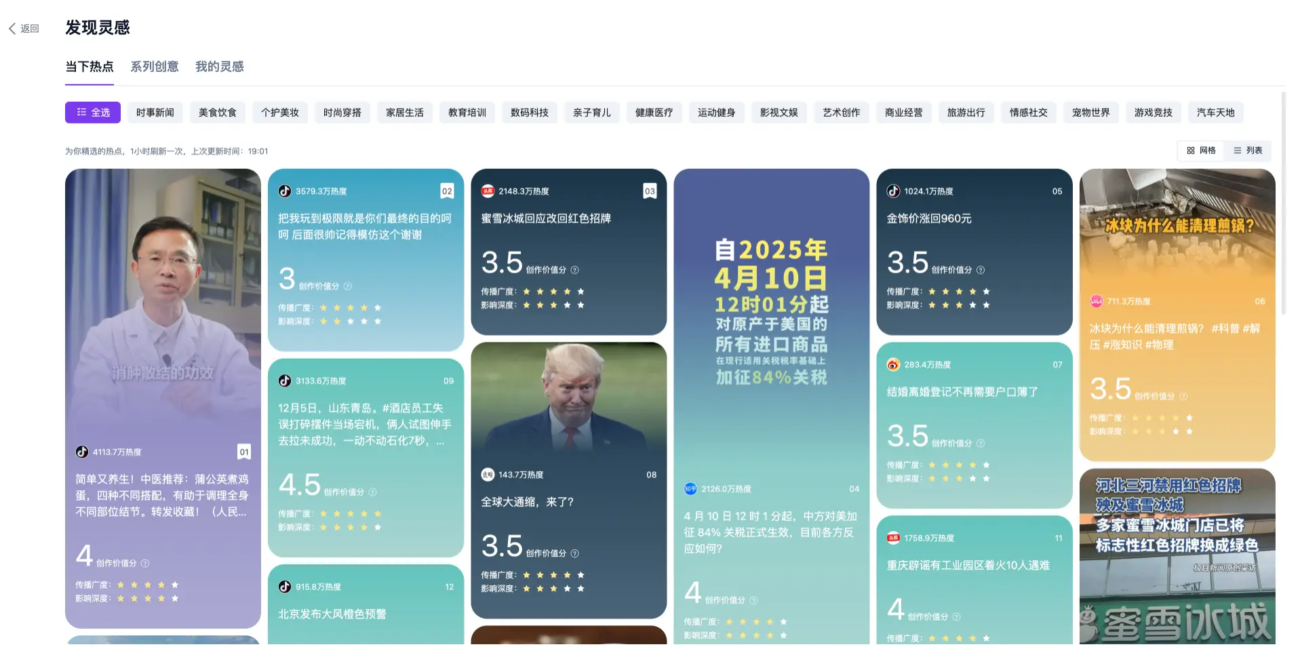Click the Douyin icon on the 1024.1万热度 card

coord(894,191)
